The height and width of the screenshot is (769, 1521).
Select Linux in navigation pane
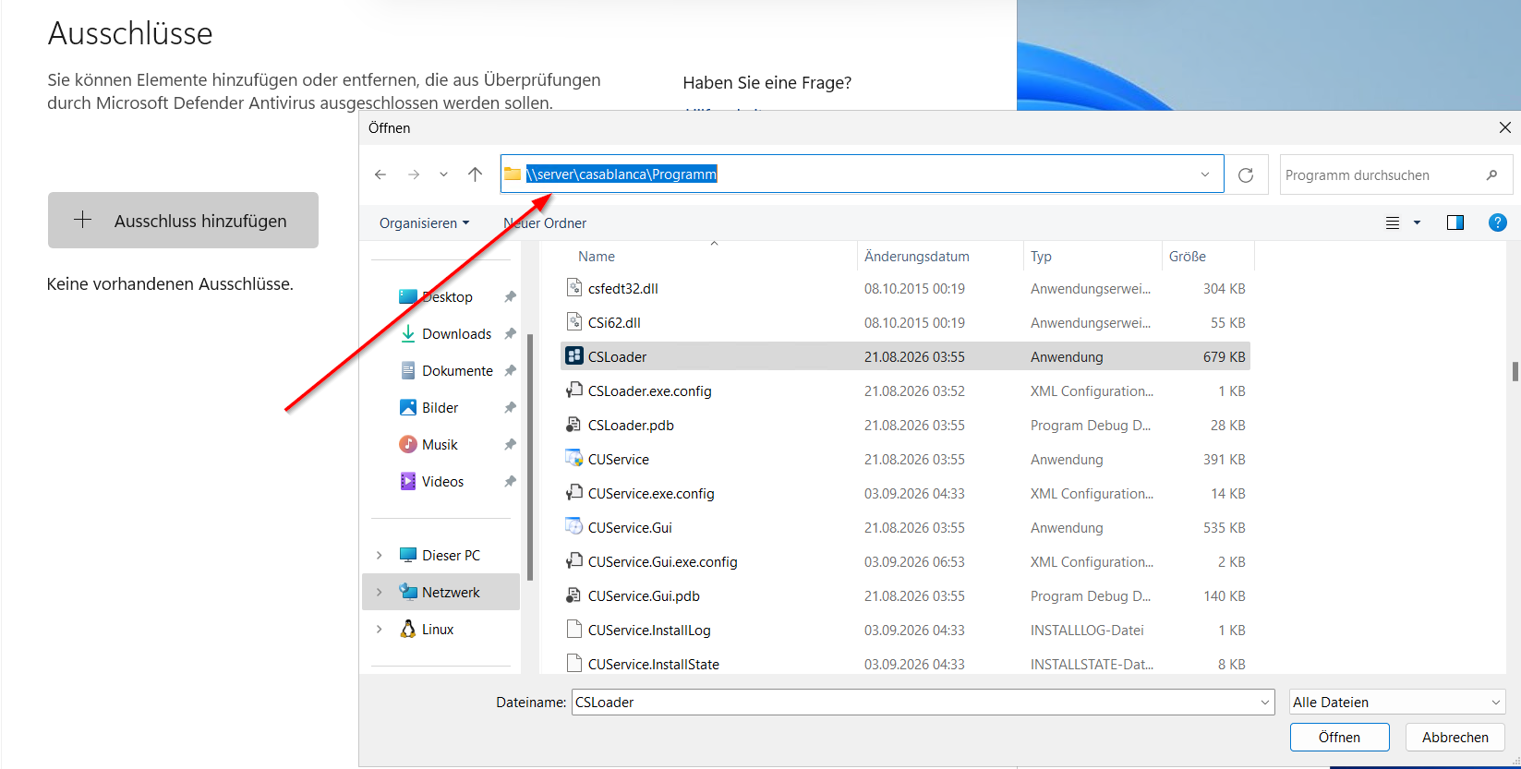click(438, 629)
